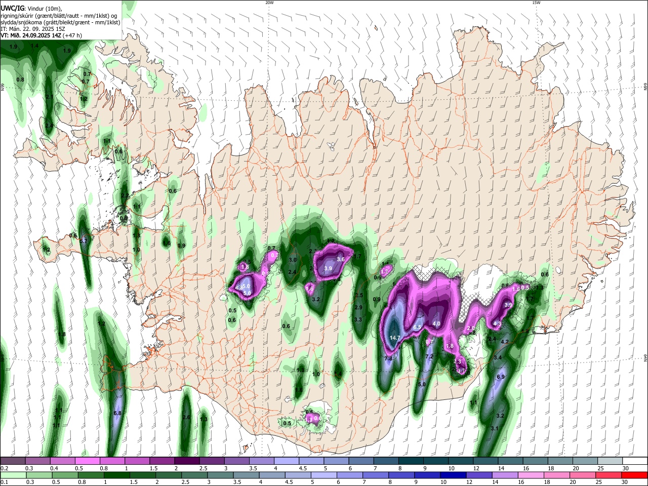Click the '20W' longitude label
This screenshot has width=648, height=486.
269,3
